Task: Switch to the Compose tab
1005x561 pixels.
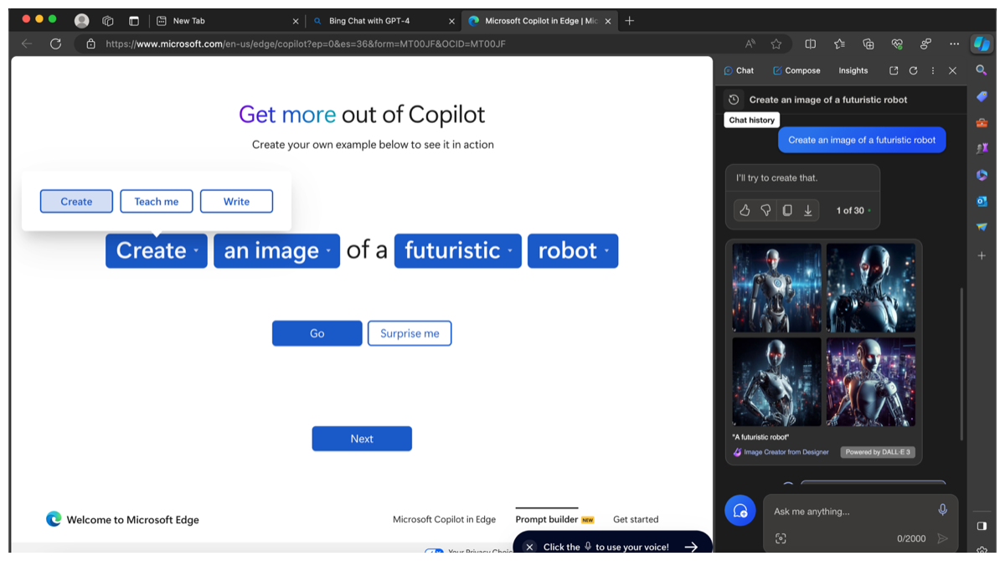Action: [x=796, y=70]
